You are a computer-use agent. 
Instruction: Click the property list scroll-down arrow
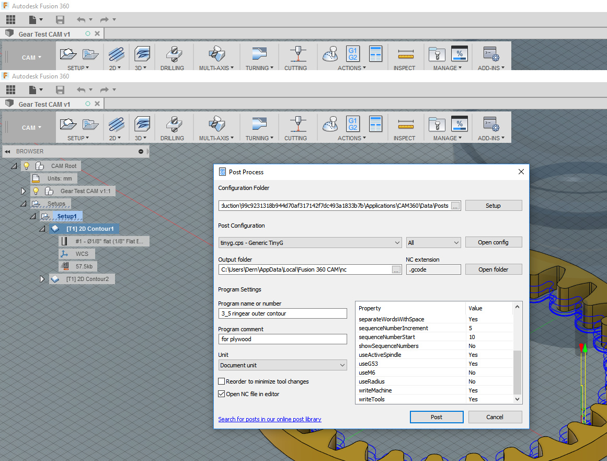pos(517,399)
